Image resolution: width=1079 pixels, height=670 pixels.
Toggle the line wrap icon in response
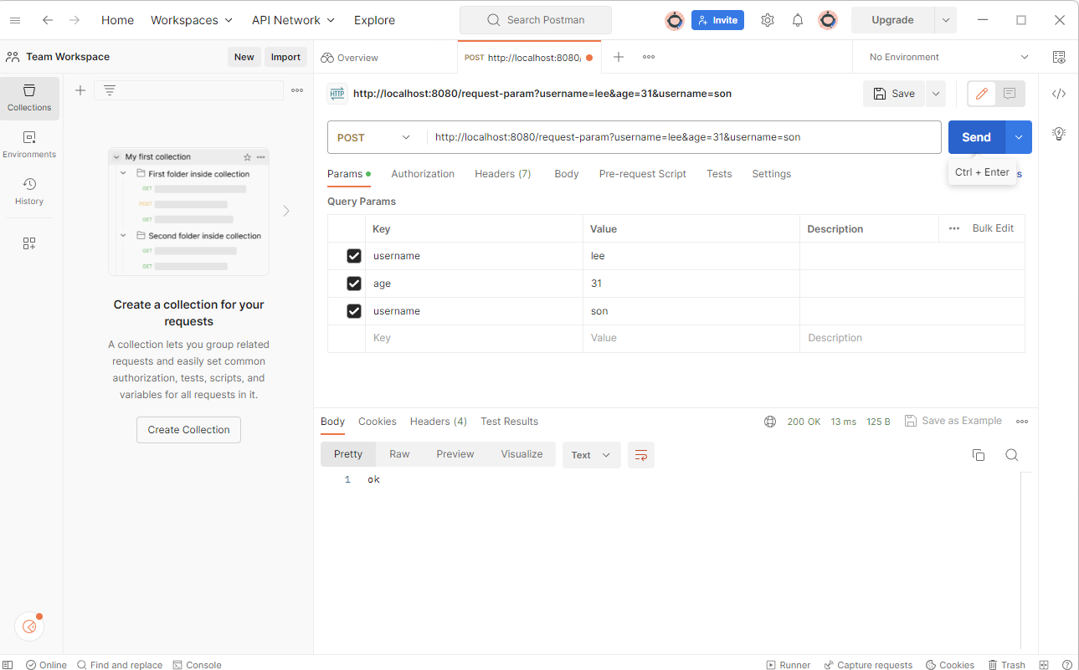[x=641, y=455]
